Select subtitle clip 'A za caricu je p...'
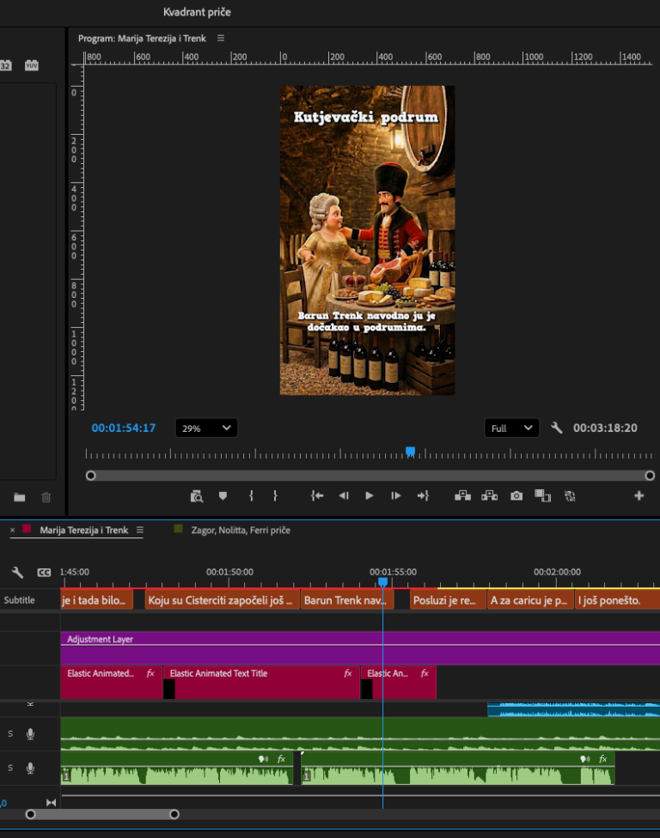Image resolution: width=660 pixels, height=838 pixels. 530,600
